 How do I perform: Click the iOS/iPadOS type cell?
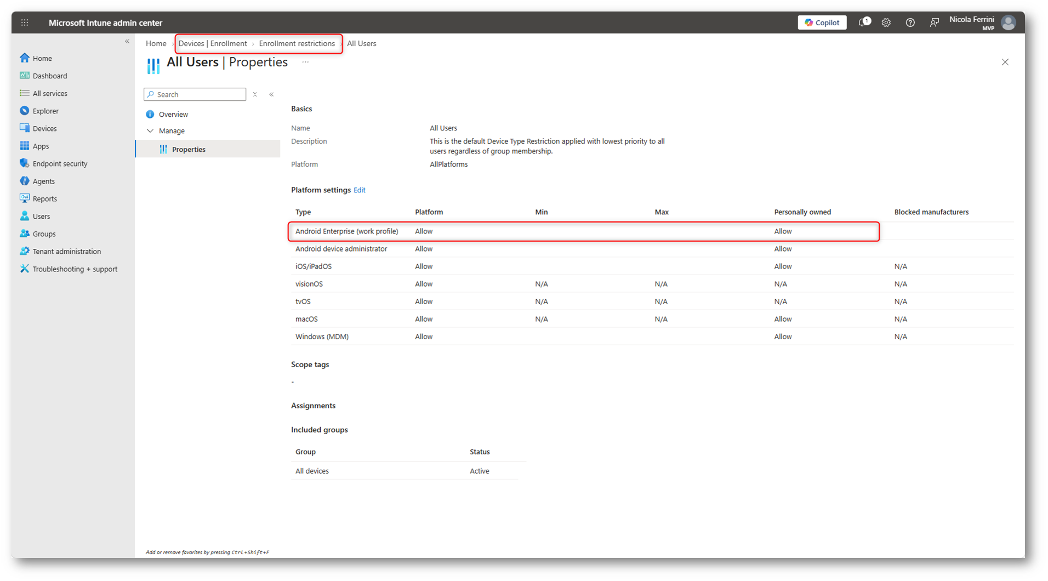click(x=314, y=266)
